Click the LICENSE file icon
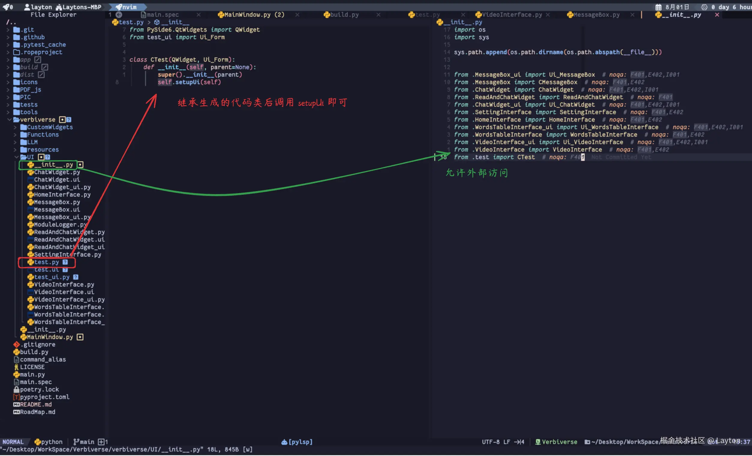Viewport: 752px width, 456px height. (x=16, y=367)
